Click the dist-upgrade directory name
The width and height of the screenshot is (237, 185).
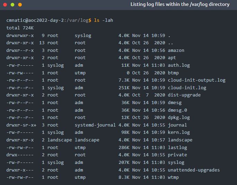coord(184,95)
